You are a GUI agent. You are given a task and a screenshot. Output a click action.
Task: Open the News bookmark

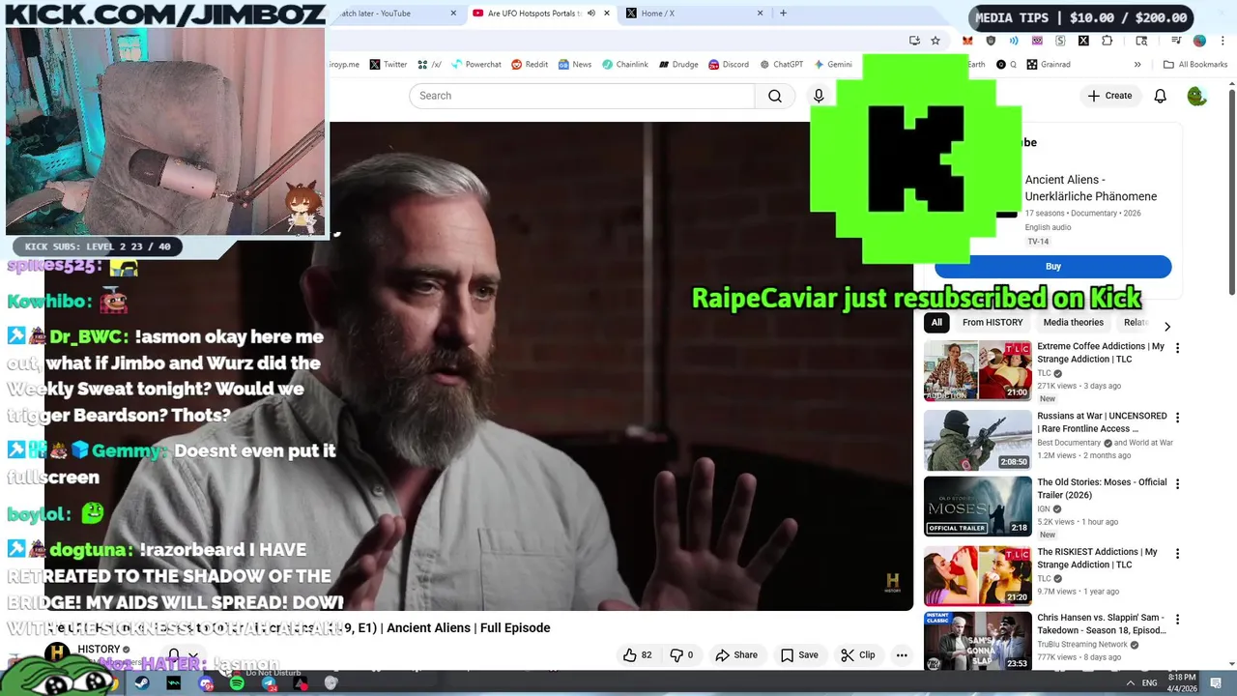pos(575,65)
